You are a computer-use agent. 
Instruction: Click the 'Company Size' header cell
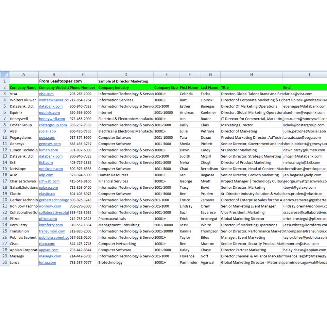[x=166, y=88]
